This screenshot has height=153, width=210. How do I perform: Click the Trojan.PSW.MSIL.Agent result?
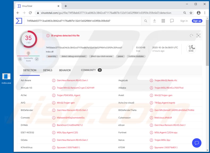tap(69, 95)
